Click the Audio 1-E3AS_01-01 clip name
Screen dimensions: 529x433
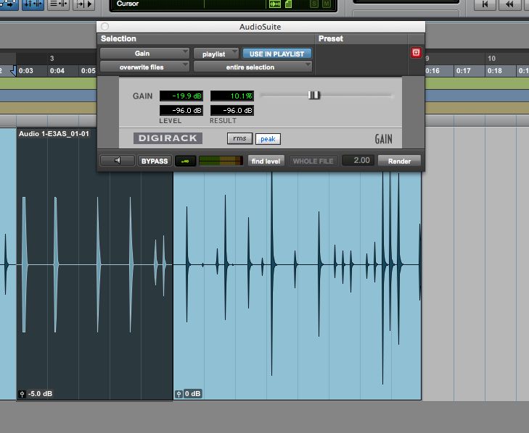click(54, 134)
